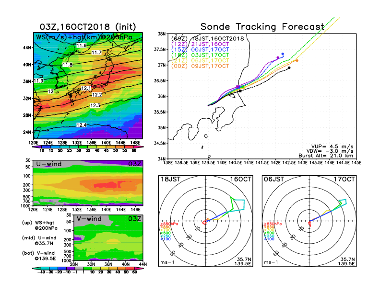This screenshot has height=293, width=380.
Task: Click the '06JST' hodograph label
Action: coord(274,179)
